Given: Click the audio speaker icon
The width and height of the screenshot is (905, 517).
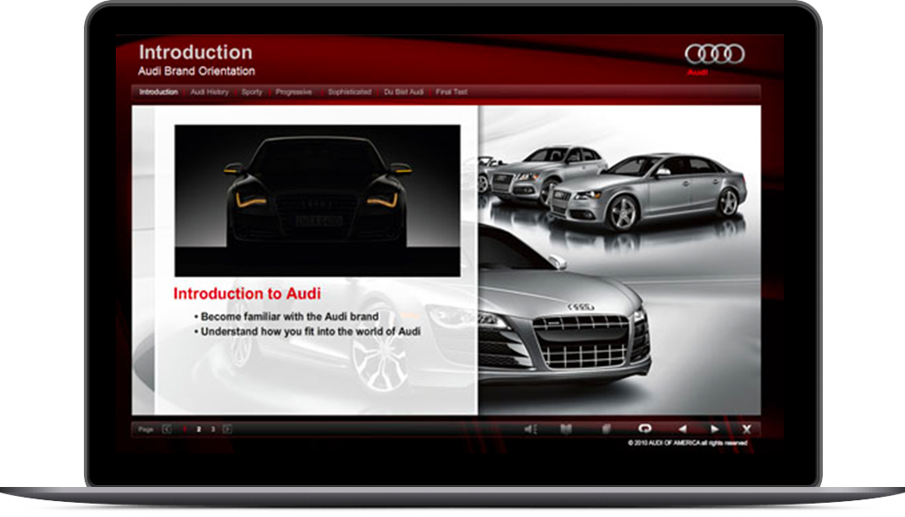Looking at the screenshot, I should coord(530,430).
